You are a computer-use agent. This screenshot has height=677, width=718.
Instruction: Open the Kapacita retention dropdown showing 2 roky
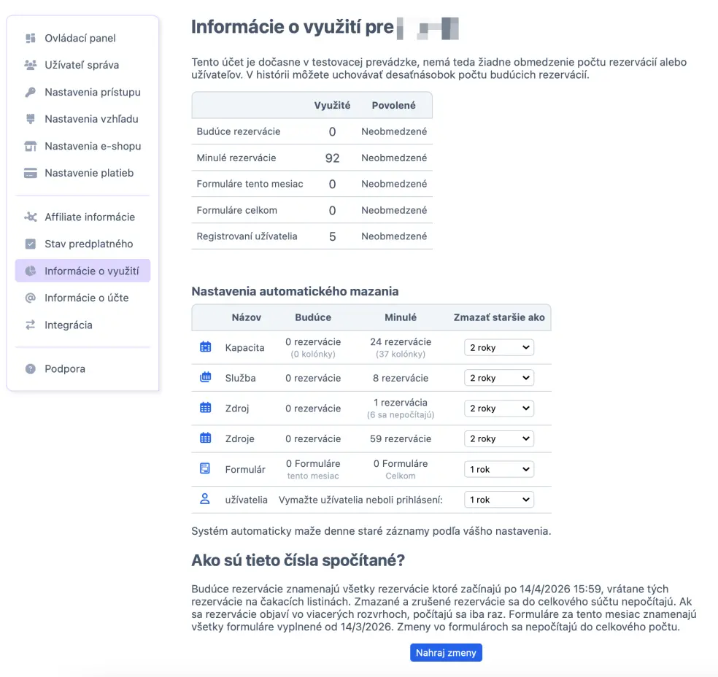click(498, 348)
